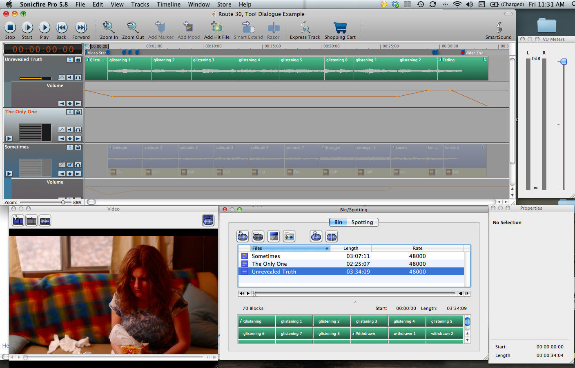The image size is (575, 368).
Task: Add keyframe diamond in first Volume lane
Action: pyautogui.click(x=70, y=103)
